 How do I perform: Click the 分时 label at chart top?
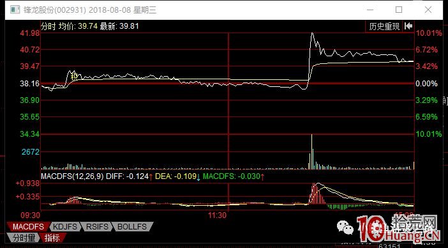pos(49,26)
